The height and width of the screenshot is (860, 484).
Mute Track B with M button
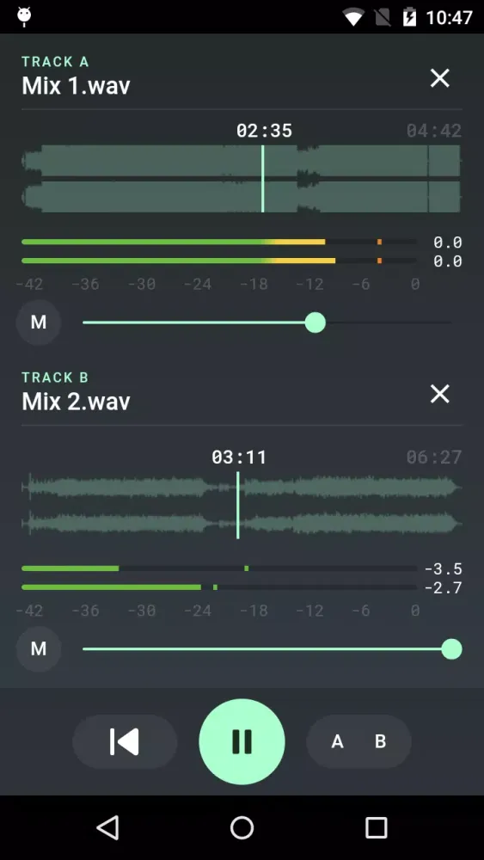point(39,649)
